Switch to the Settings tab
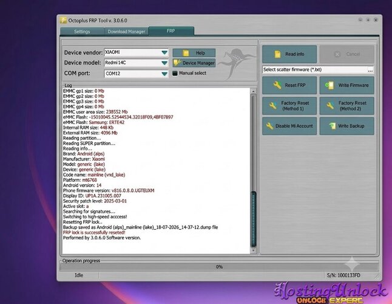This screenshot has height=304, width=392. 82,32
